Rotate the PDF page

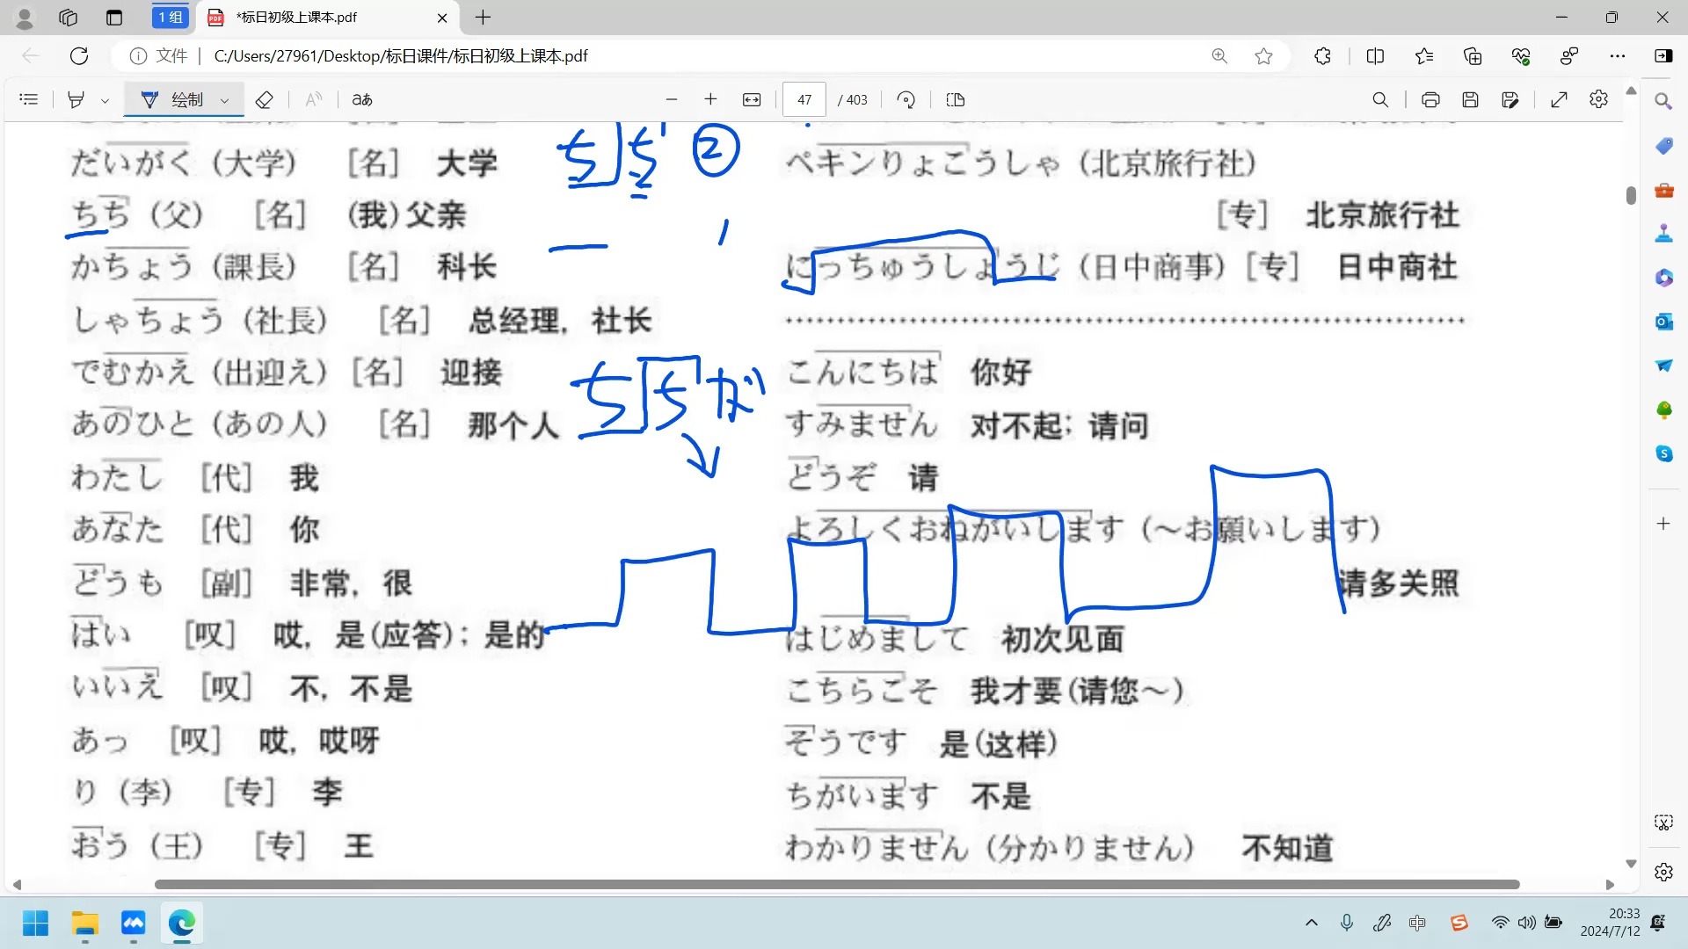[x=906, y=99]
